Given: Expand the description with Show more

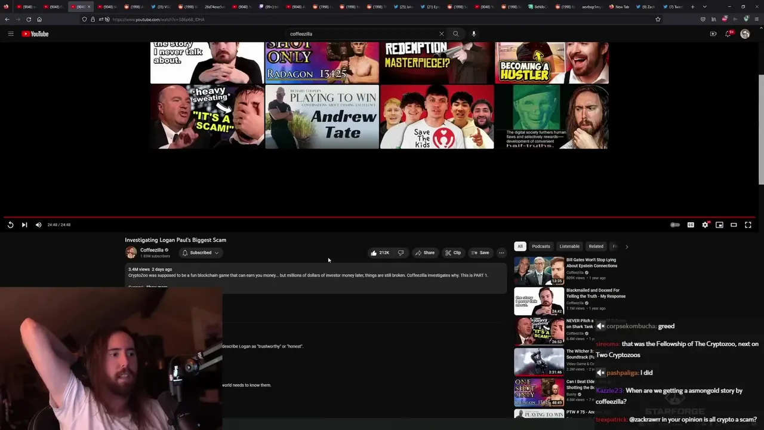Looking at the screenshot, I should tap(157, 287).
